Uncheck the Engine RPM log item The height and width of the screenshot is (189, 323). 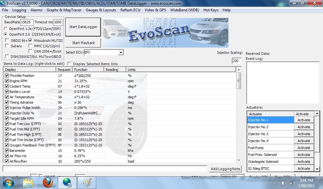click(7, 81)
